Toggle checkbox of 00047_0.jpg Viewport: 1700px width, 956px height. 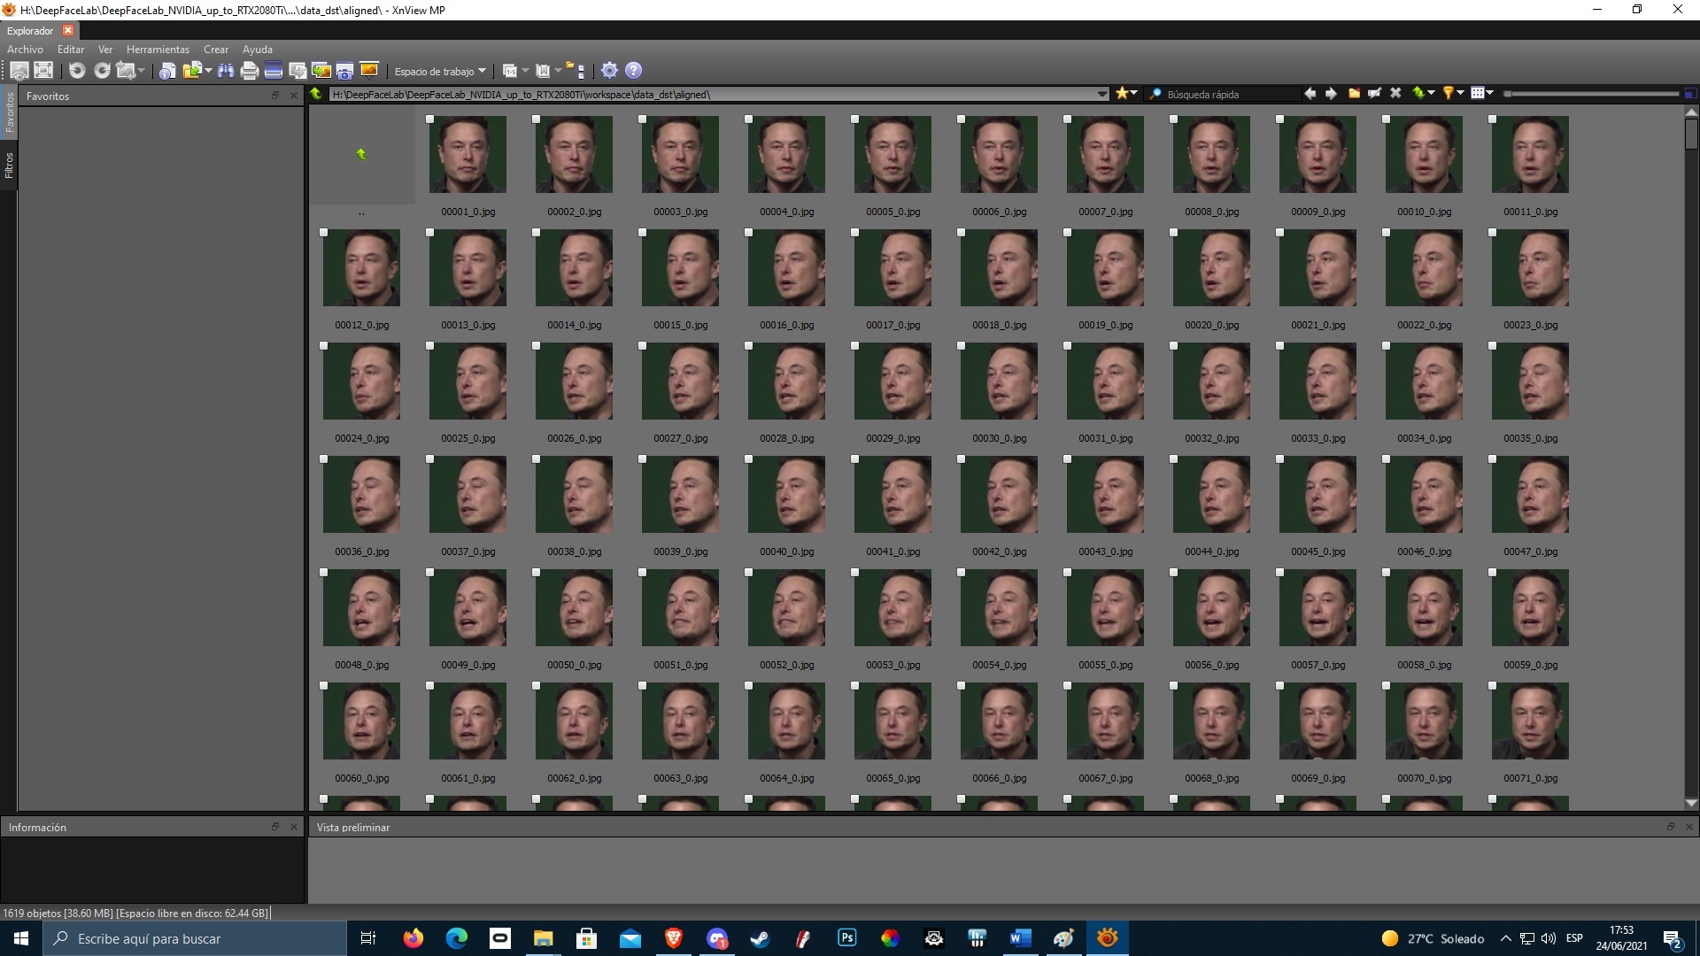[x=1493, y=459]
